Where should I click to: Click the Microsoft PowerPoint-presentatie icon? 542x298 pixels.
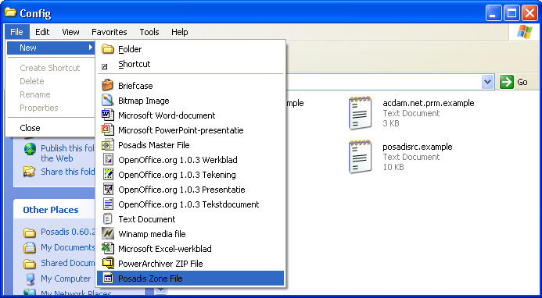(107, 129)
